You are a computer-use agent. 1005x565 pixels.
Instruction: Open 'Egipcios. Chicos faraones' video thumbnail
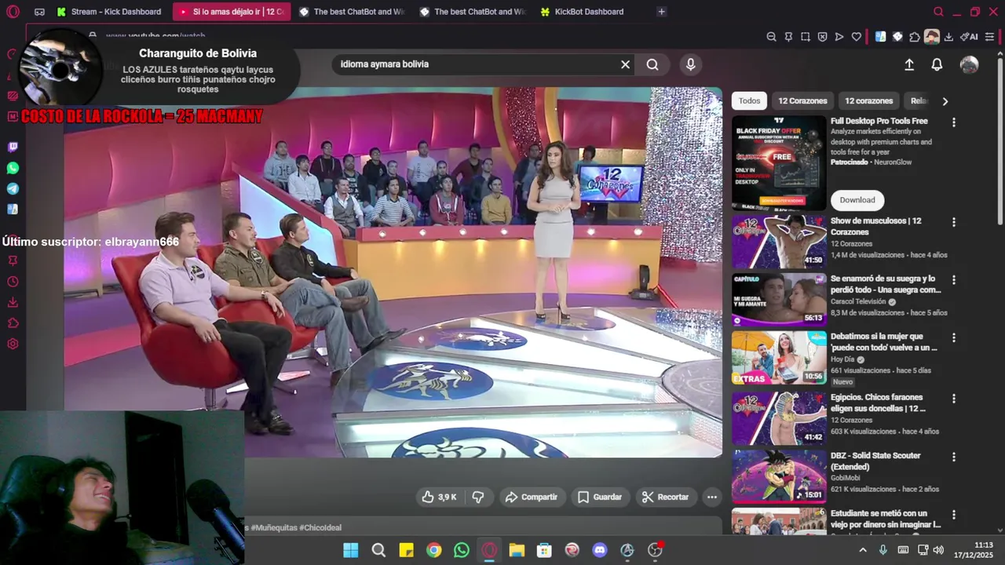tap(779, 418)
